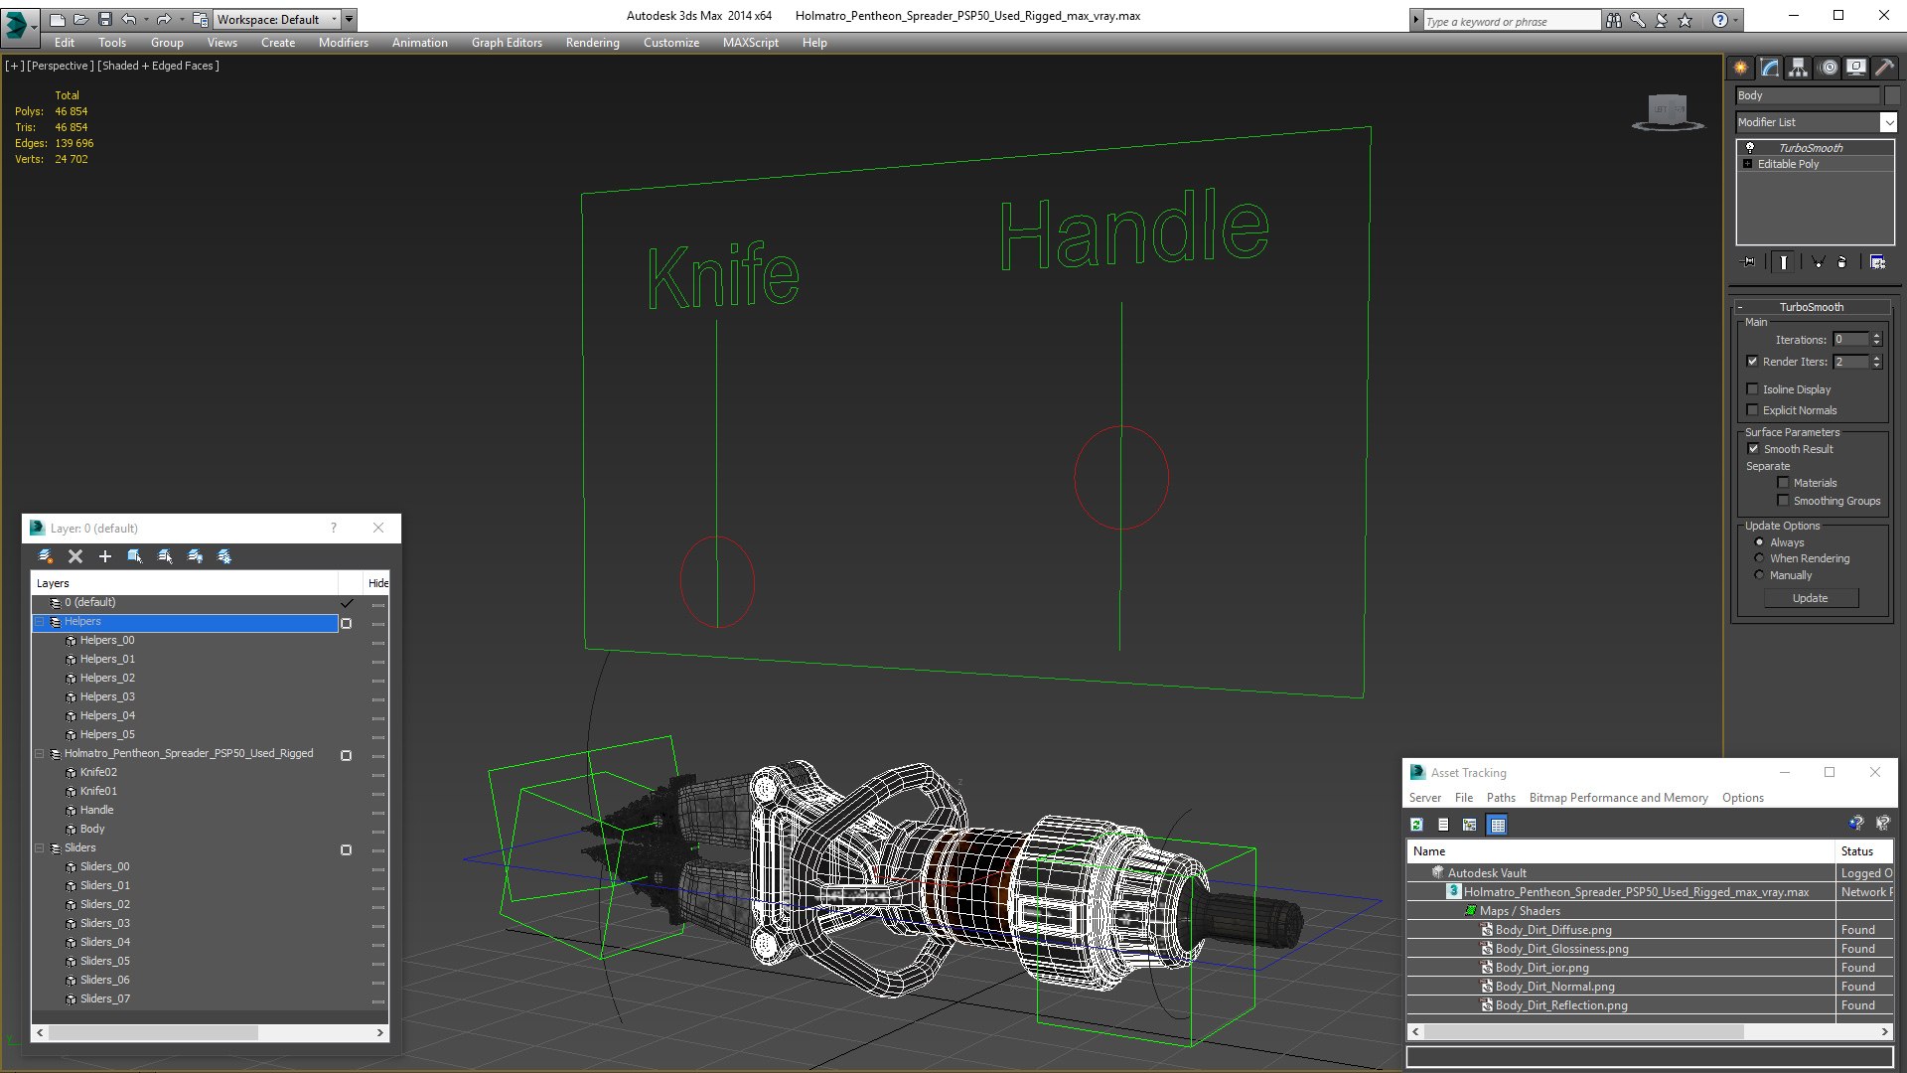Click Highlight Selected Objects' Layers icon
The width and height of the screenshot is (1907, 1073).
pos(165,556)
